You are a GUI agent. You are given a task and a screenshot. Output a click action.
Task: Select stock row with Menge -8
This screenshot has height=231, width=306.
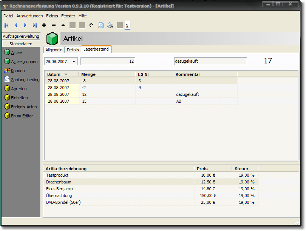tap(141, 81)
